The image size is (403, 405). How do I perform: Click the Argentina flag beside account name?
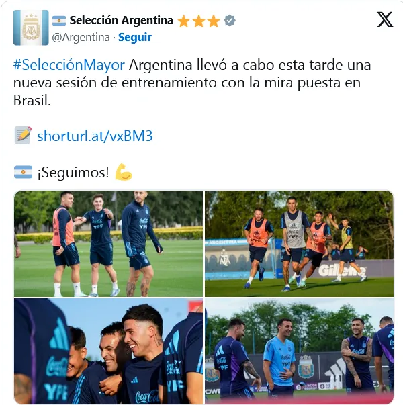click(x=59, y=21)
